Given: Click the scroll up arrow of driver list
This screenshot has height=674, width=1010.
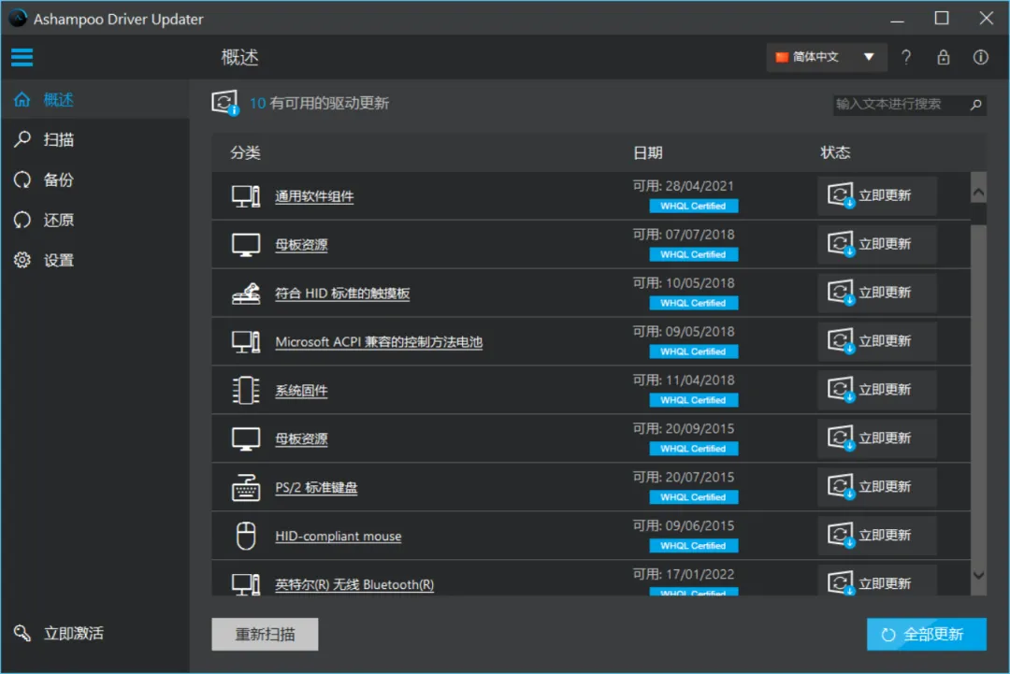Looking at the screenshot, I should coord(978,193).
